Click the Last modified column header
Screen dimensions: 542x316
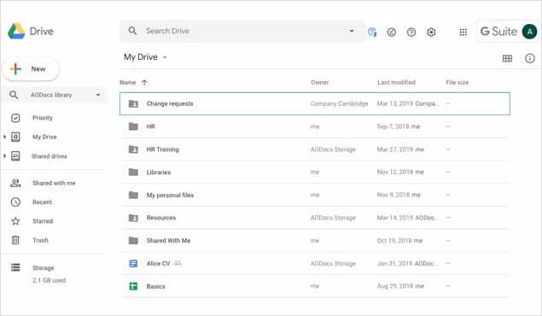tap(397, 82)
